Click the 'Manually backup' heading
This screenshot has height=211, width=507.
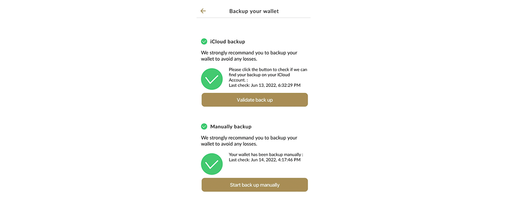(x=231, y=126)
